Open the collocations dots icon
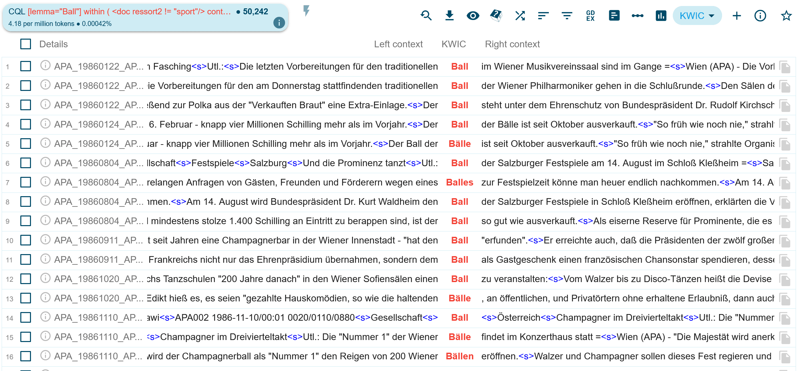803x371 pixels. (x=637, y=16)
